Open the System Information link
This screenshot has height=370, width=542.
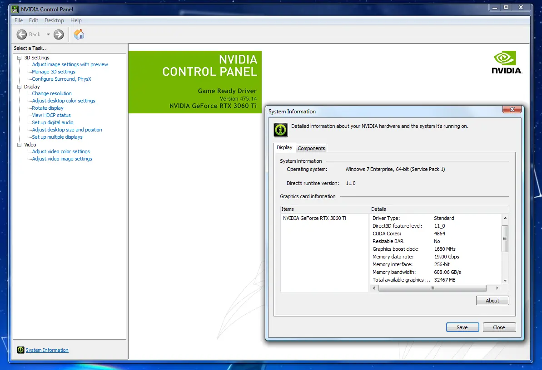click(x=47, y=350)
